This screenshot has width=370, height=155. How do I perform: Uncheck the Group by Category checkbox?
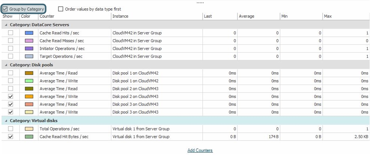(5, 9)
